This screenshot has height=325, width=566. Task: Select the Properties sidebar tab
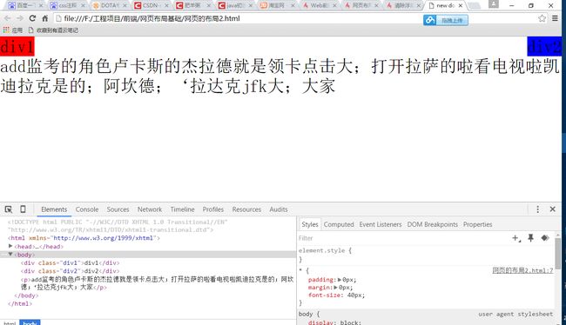pos(477,224)
